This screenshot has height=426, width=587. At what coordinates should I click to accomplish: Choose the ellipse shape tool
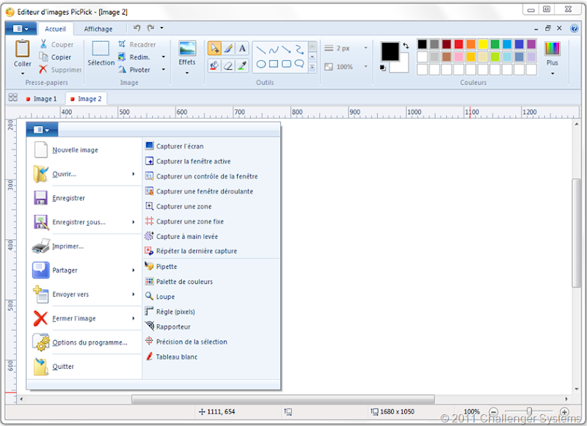[x=261, y=65]
